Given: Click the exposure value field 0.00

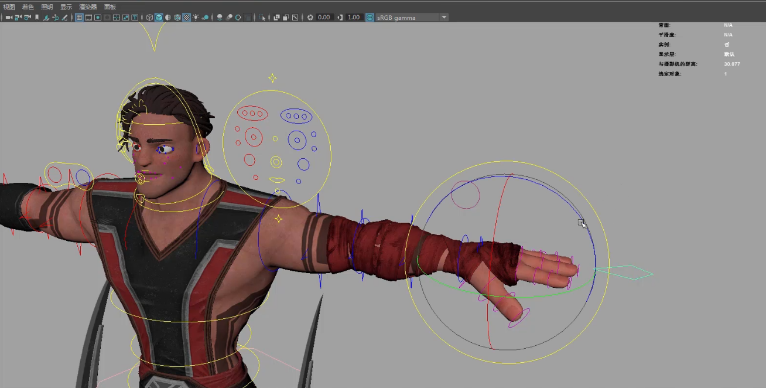Looking at the screenshot, I should [x=324, y=18].
